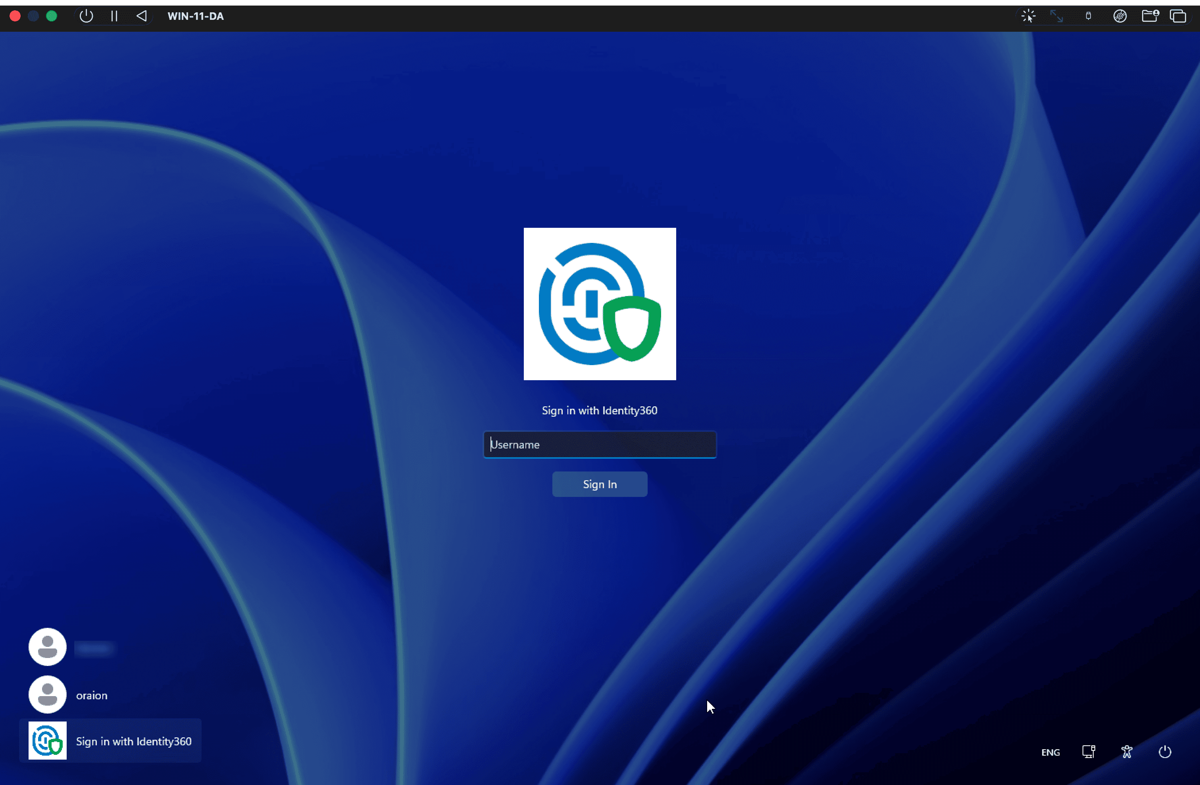
Task: Click the resize arrows icon in toolbar
Action: [1056, 16]
